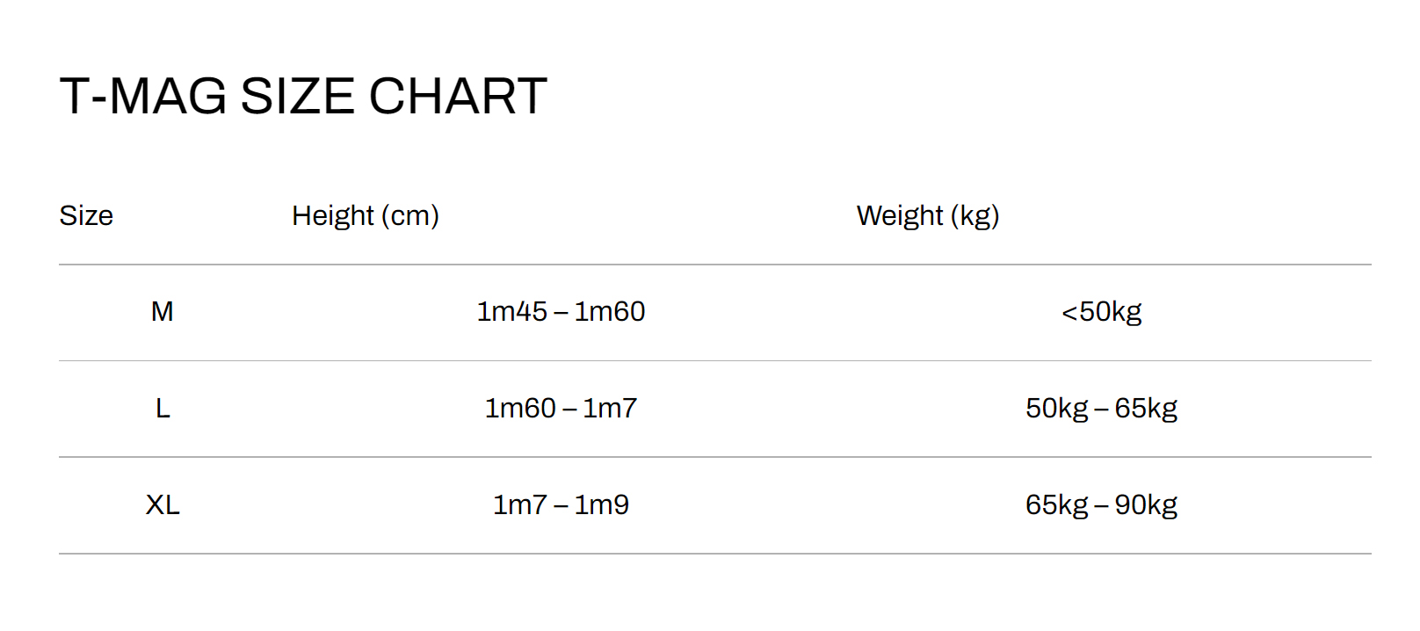Click the 1m60 – 1m7 height cell
The image size is (1420, 631).
(561, 408)
